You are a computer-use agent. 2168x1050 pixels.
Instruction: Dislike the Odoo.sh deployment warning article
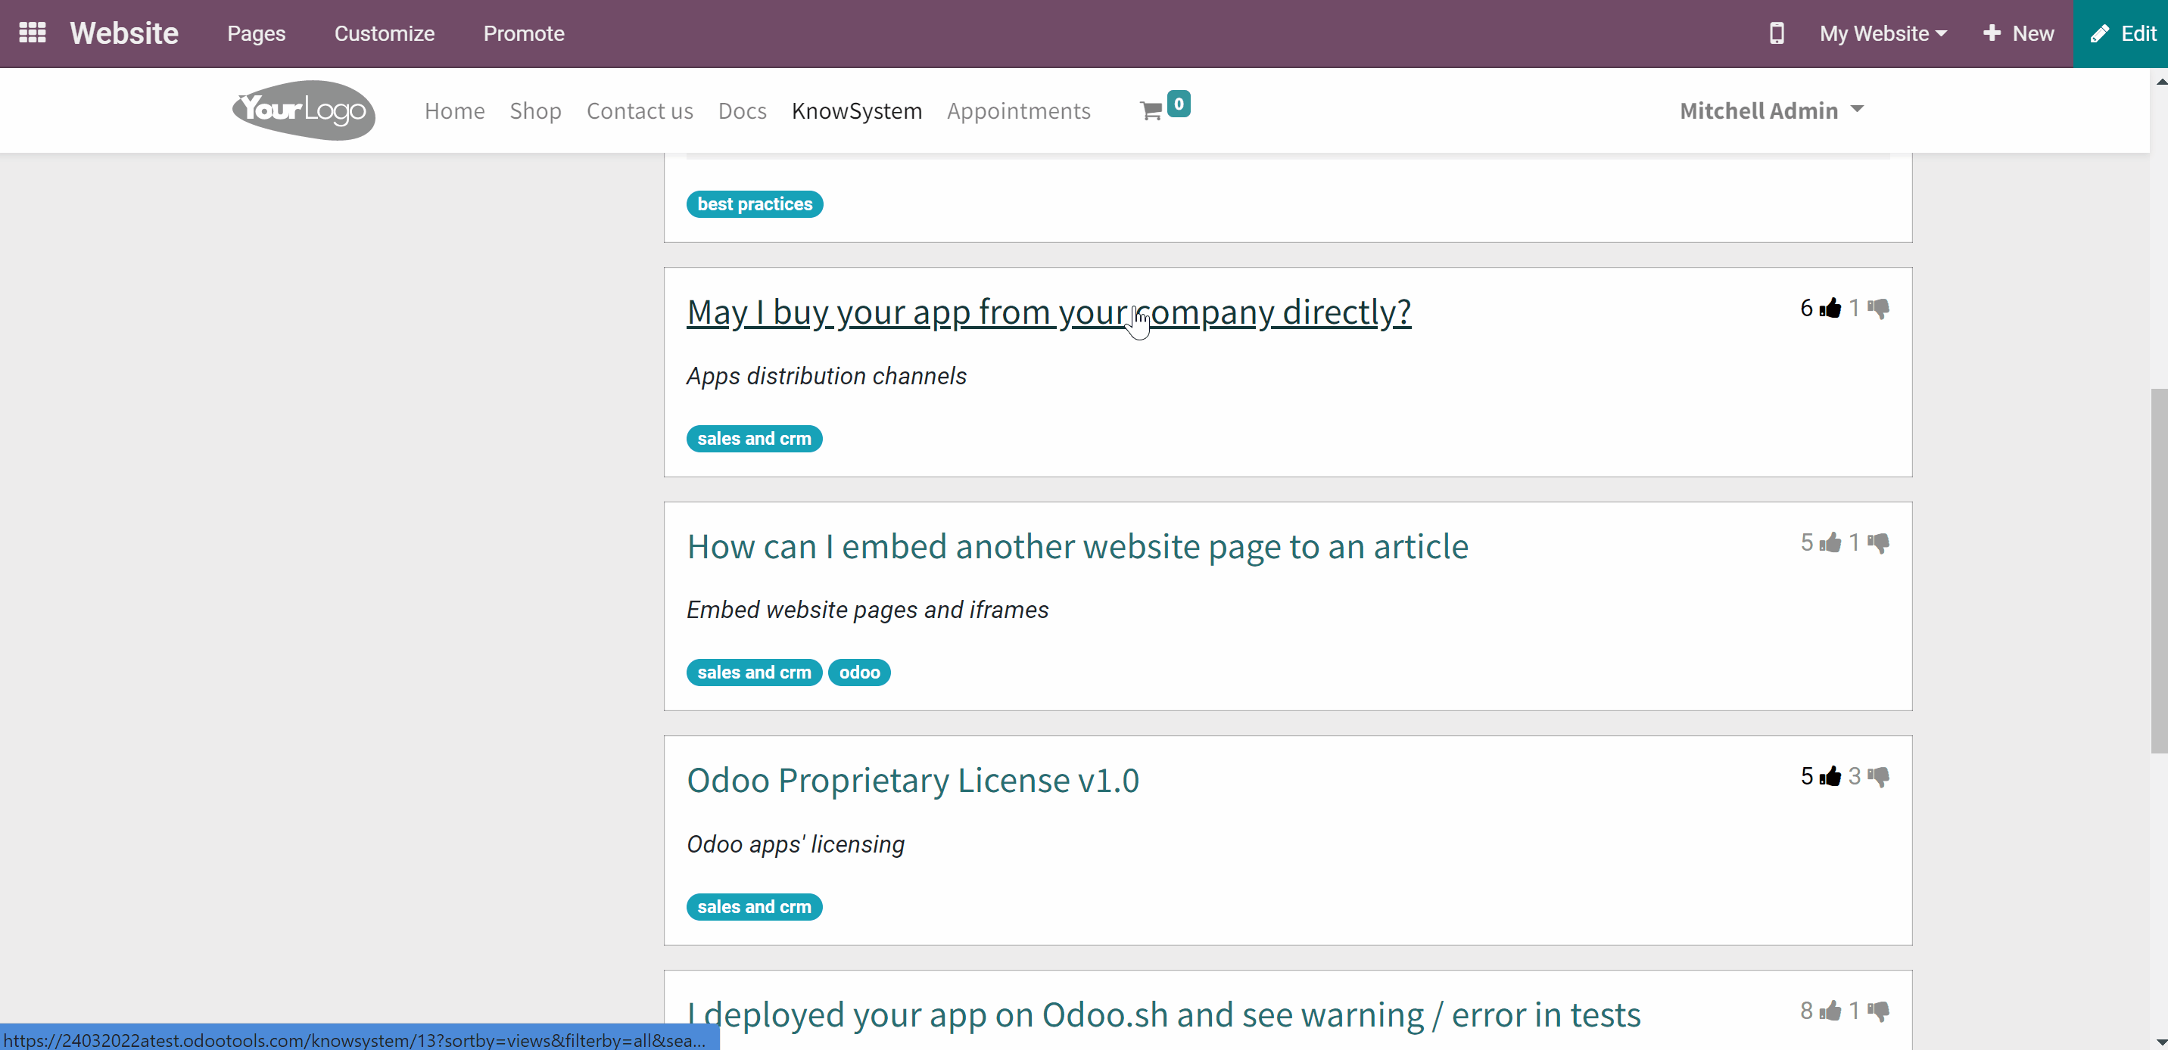point(1879,1011)
